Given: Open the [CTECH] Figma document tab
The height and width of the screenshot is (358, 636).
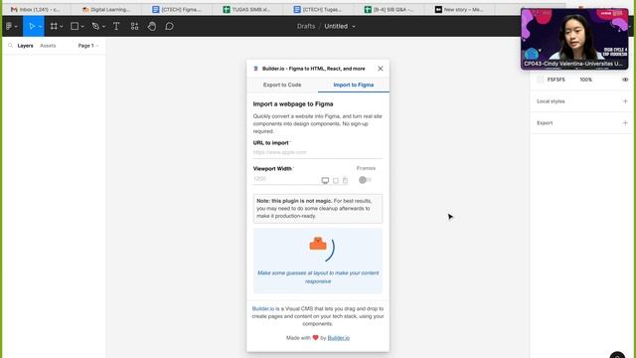Looking at the screenshot, I should click(x=177, y=9).
